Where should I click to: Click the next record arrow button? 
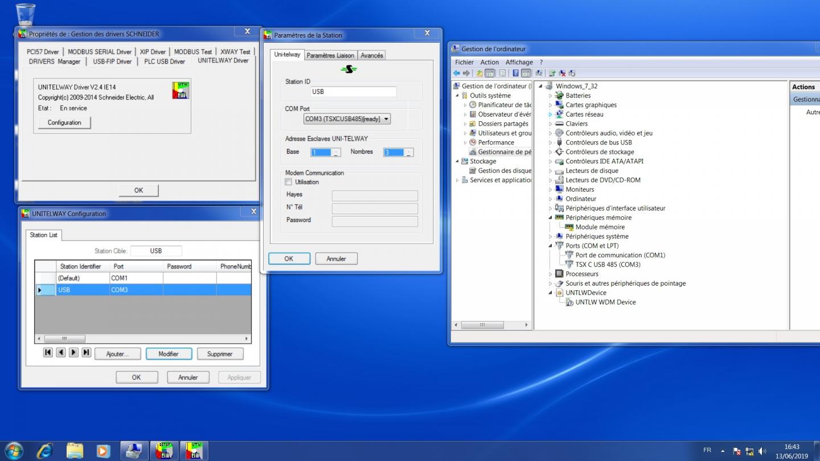coord(73,353)
